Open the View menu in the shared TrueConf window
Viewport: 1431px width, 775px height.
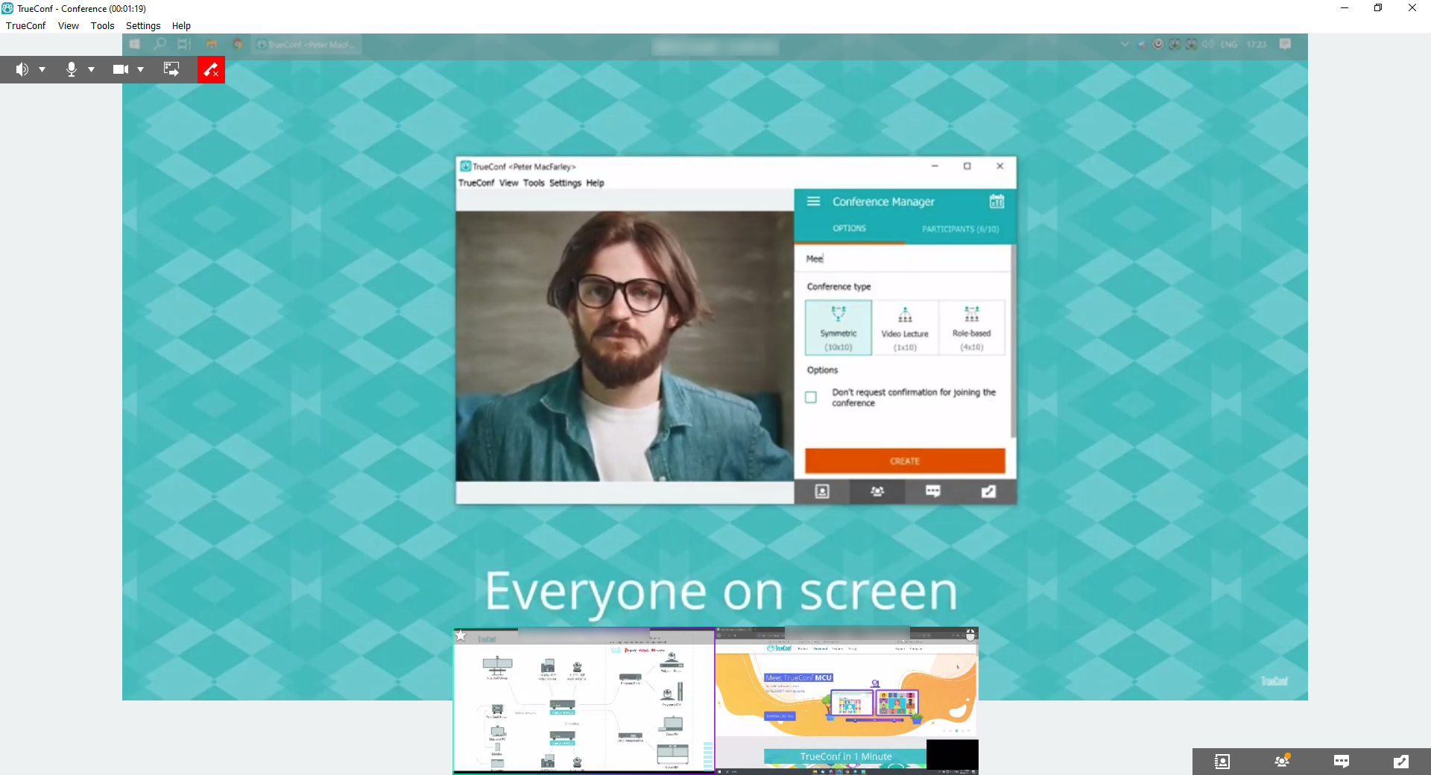(509, 183)
